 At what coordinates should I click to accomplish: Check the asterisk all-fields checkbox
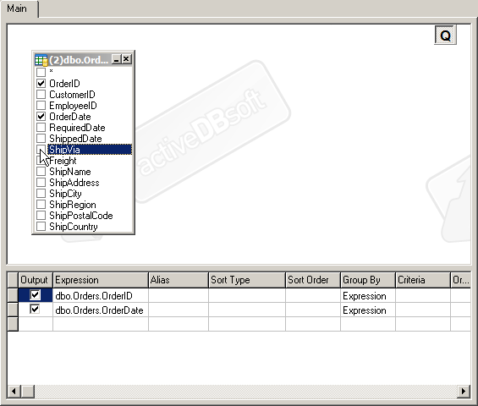point(41,72)
